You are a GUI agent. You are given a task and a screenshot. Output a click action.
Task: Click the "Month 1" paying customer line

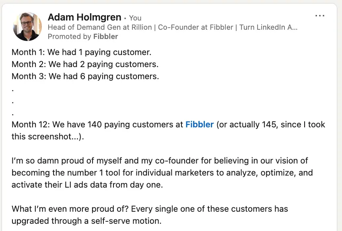(x=81, y=52)
